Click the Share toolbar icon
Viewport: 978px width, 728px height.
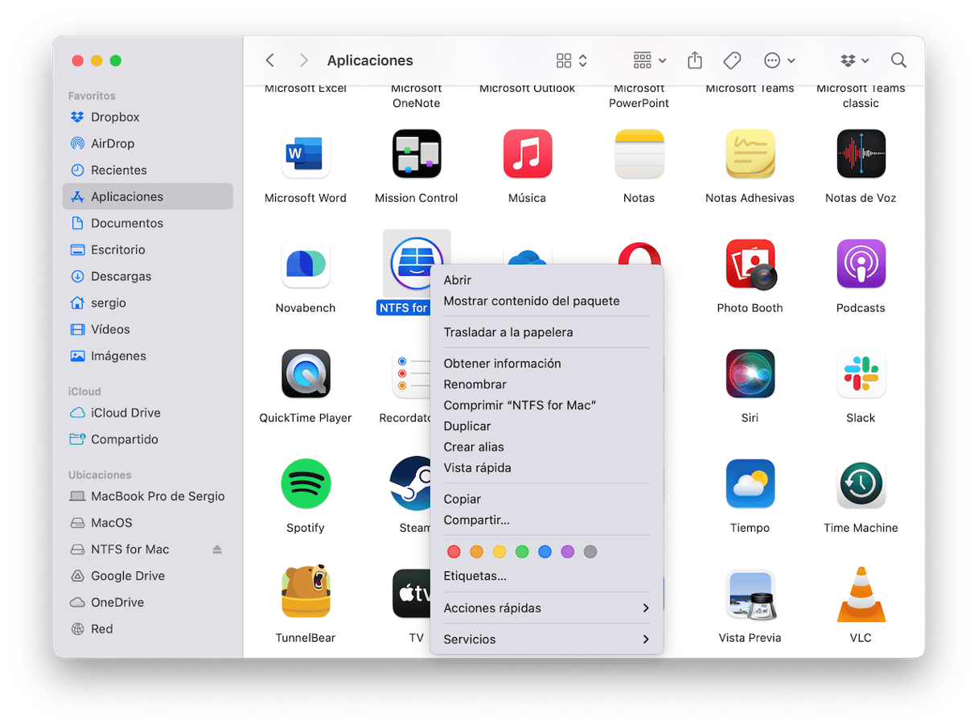695,60
